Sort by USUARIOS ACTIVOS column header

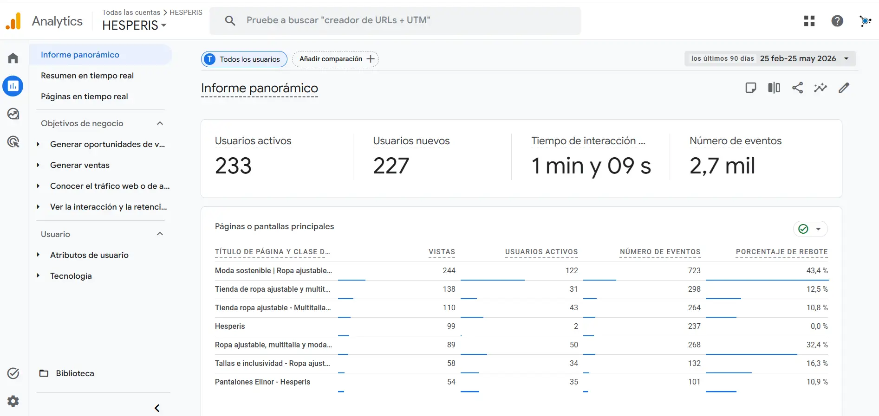(x=541, y=252)
